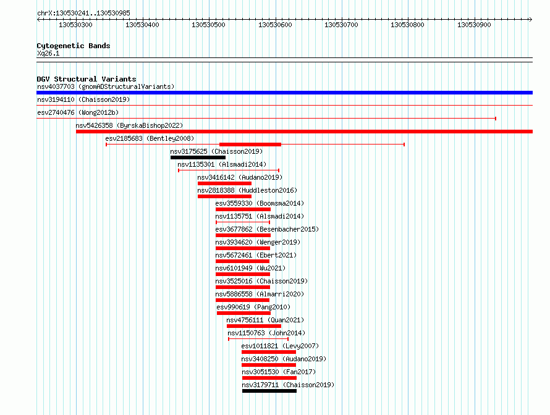Click the red bar under nsv3051530
The height and width of the screenshot is (415, 550).
tap(269, 378)
